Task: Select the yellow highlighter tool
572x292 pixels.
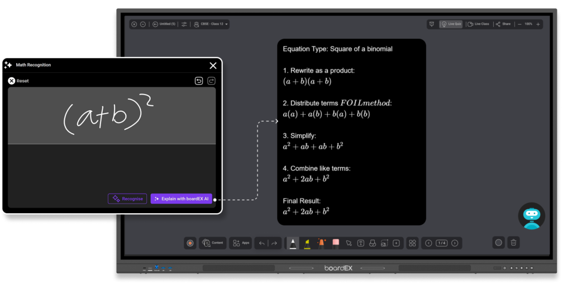Action: (307, 243)
